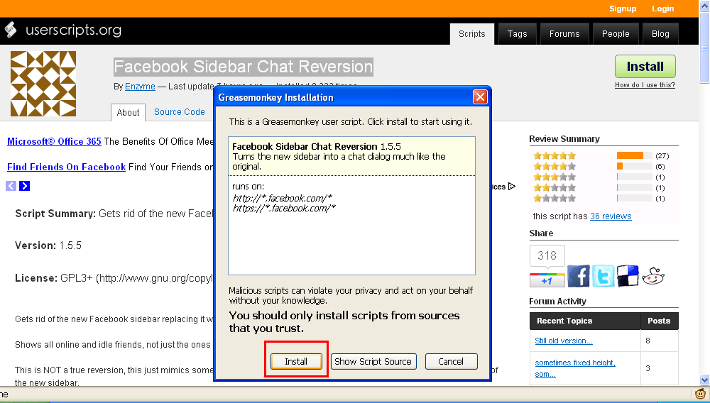Click the AdChoices triangle icon
This screenshot has height=403, width=710.
[x=512, y=187]
